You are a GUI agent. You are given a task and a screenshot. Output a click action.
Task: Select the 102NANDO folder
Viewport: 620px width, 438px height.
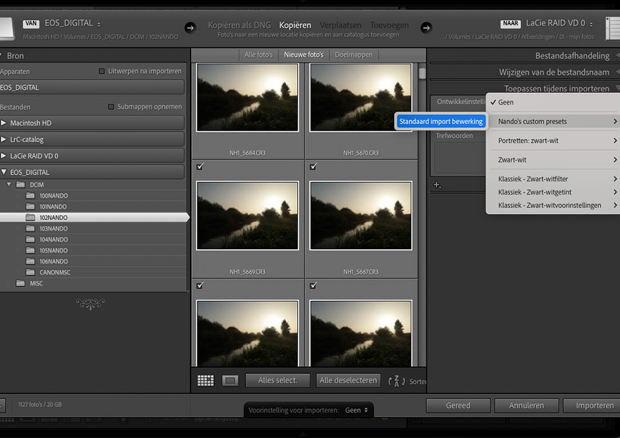click(x=94, y=218)
